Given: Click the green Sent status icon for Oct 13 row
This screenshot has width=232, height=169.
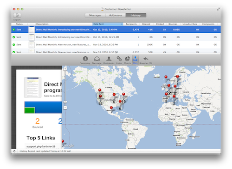Looking at the screenshot, I should (14, 37).
